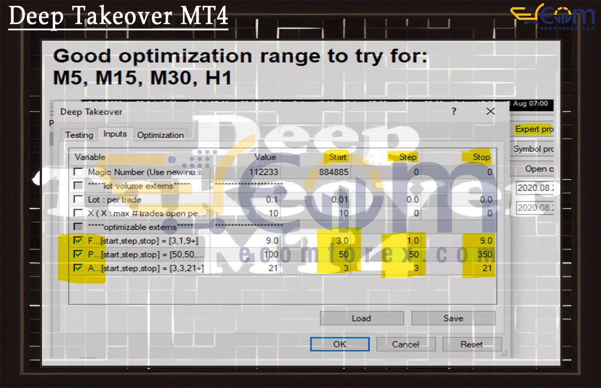The width and height of the screenshot is (601, 388).
Task: Click the Stop column header
Action: coord(481,157)
